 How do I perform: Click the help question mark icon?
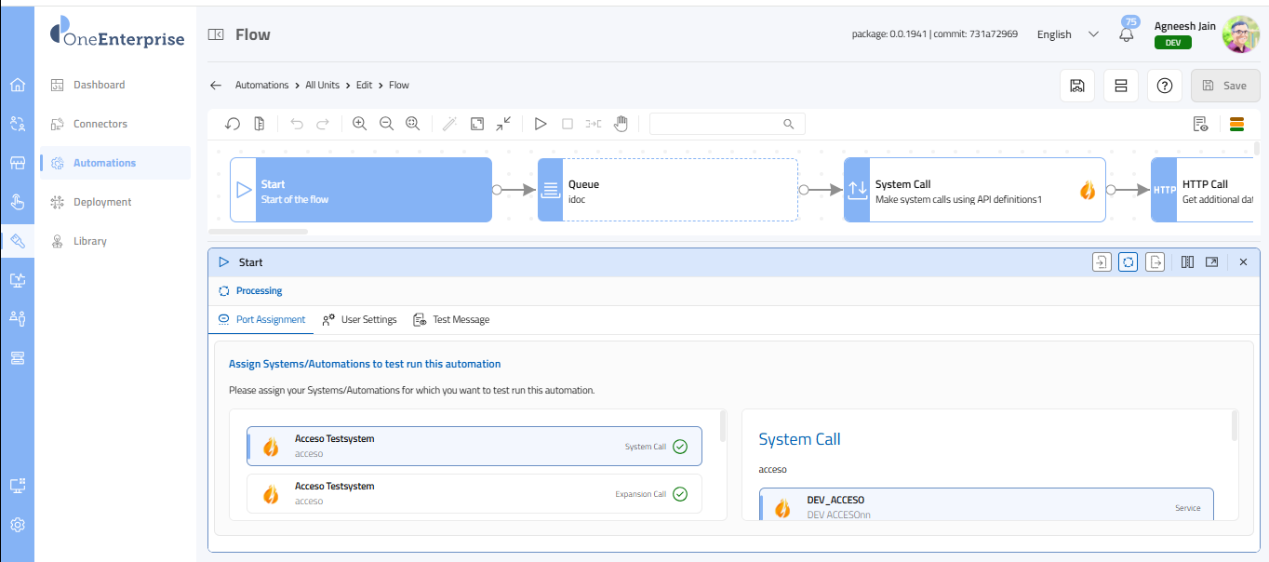pos(1164,86)
